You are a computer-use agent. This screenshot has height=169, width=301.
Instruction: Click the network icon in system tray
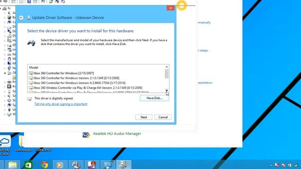tap(290, 165)
